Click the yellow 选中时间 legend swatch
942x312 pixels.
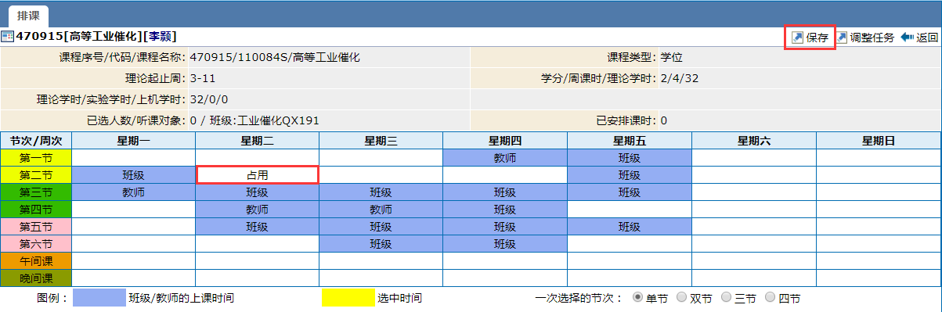pos(348,297)
